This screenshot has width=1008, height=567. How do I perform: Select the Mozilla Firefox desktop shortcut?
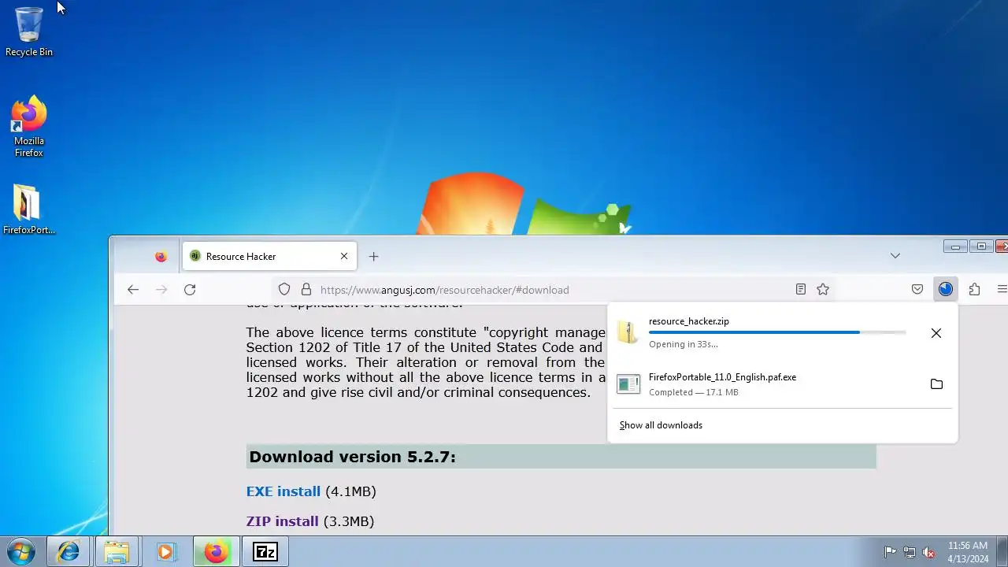point(29,126)
